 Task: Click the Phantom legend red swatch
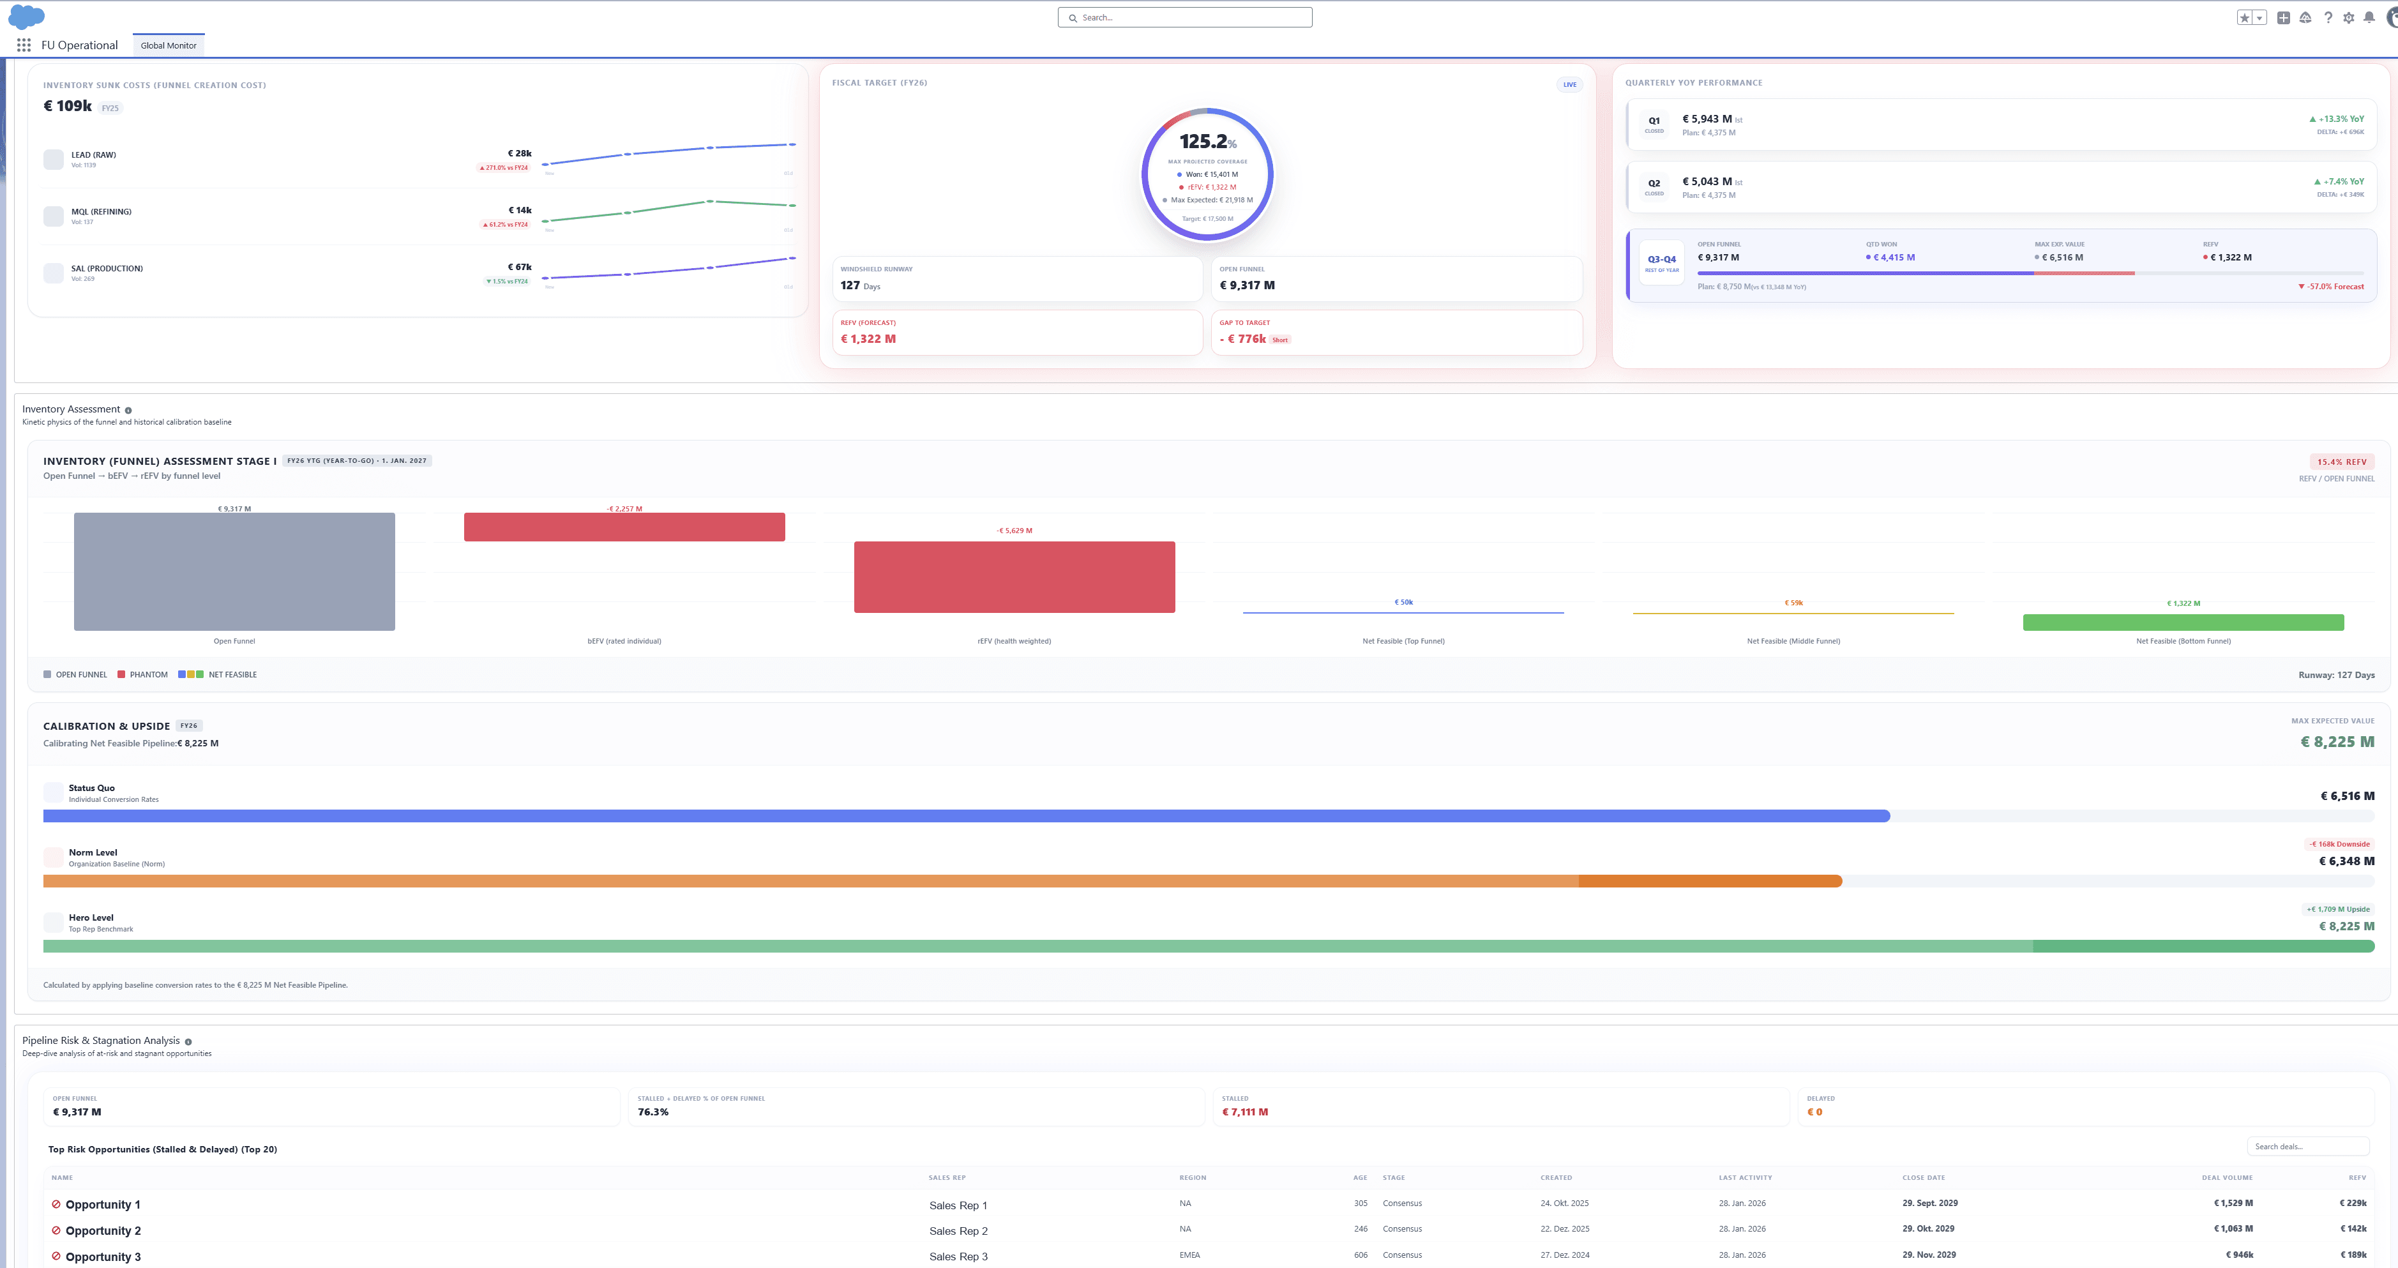[121, 675]
